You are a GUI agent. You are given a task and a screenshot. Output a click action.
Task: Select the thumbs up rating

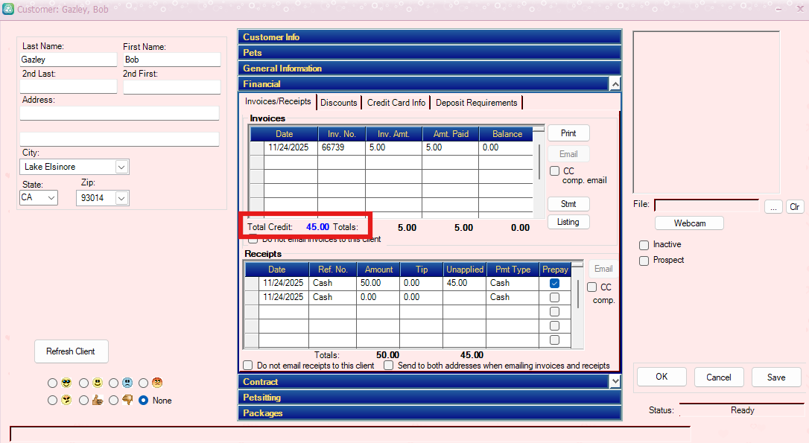pos(84,400)
